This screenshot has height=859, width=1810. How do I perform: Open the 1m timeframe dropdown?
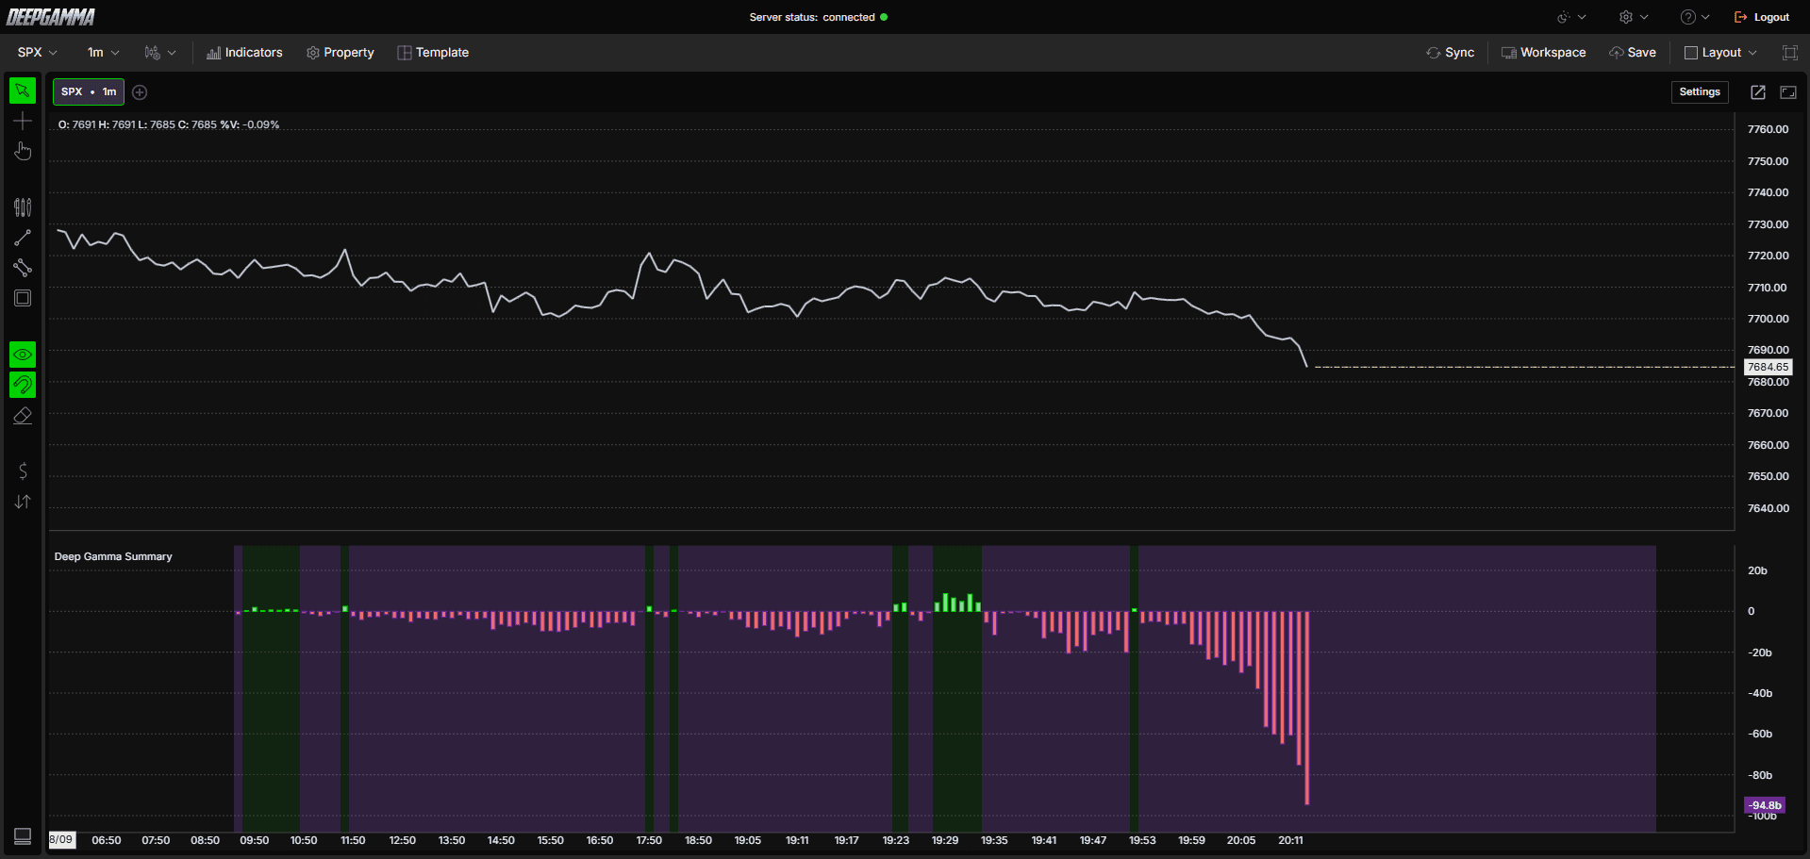pyautogui.click(x=103, y=53)
